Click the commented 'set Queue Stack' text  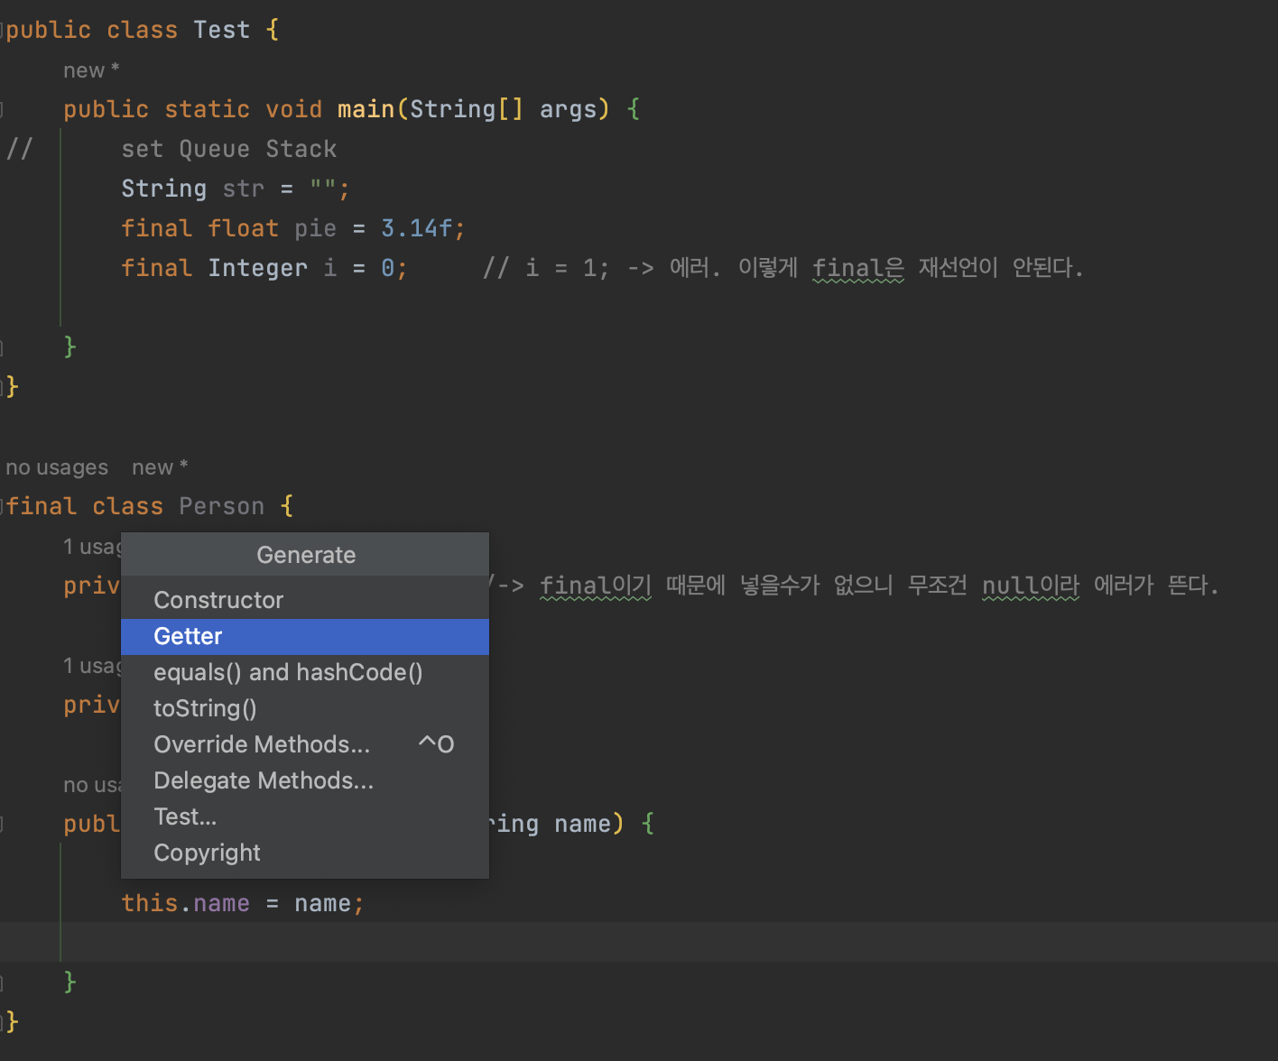229,149
